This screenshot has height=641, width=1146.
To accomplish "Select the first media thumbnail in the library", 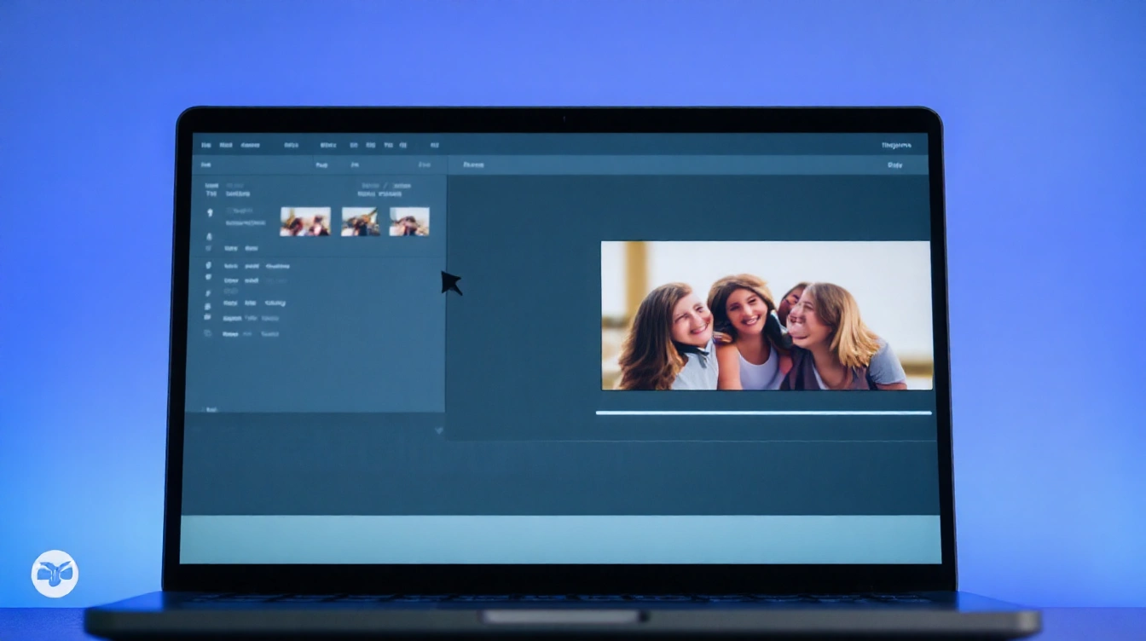I will point(305,222).
